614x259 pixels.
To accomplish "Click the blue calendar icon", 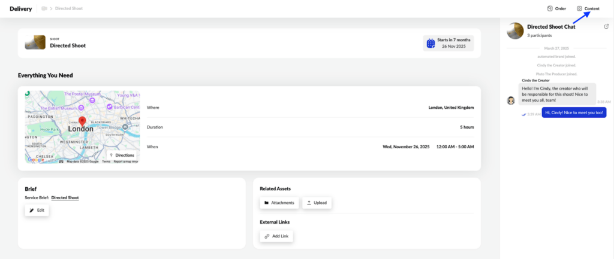I will click(431, 43).
